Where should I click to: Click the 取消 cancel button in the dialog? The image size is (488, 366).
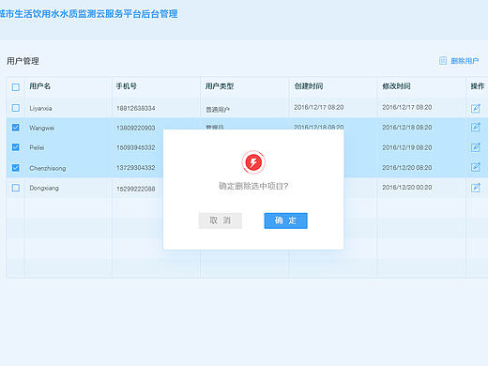221,221
